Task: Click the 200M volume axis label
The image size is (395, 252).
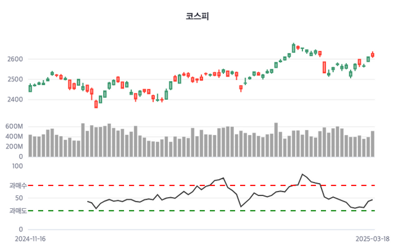Action: [14, 147]
